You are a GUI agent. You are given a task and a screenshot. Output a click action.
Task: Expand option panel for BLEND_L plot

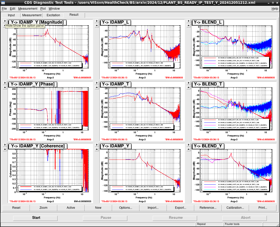coord(189,21)
